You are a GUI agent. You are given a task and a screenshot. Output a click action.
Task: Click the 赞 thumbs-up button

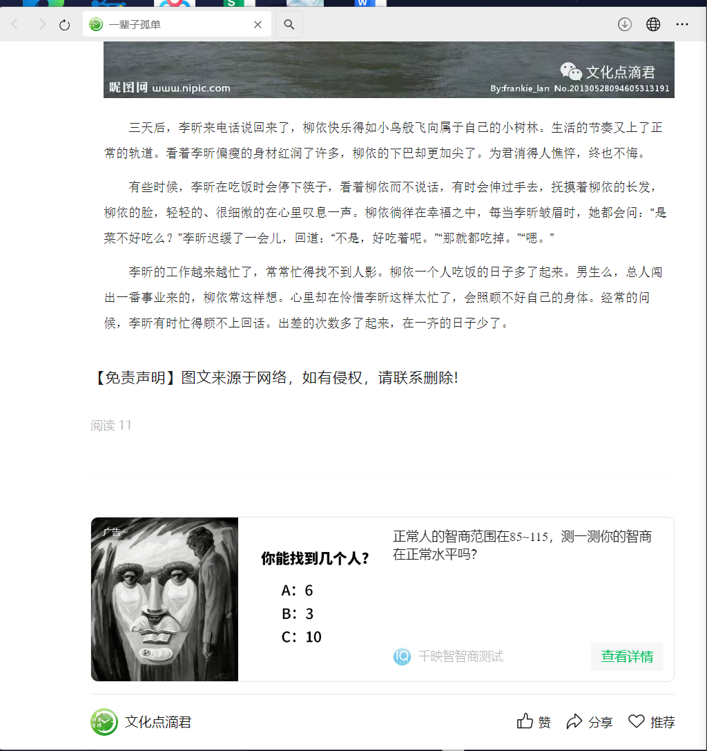point(534,721)
